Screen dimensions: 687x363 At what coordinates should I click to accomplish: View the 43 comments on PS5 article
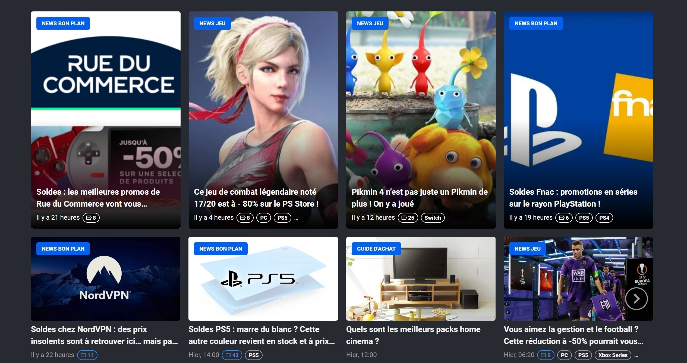click(232, 355)
